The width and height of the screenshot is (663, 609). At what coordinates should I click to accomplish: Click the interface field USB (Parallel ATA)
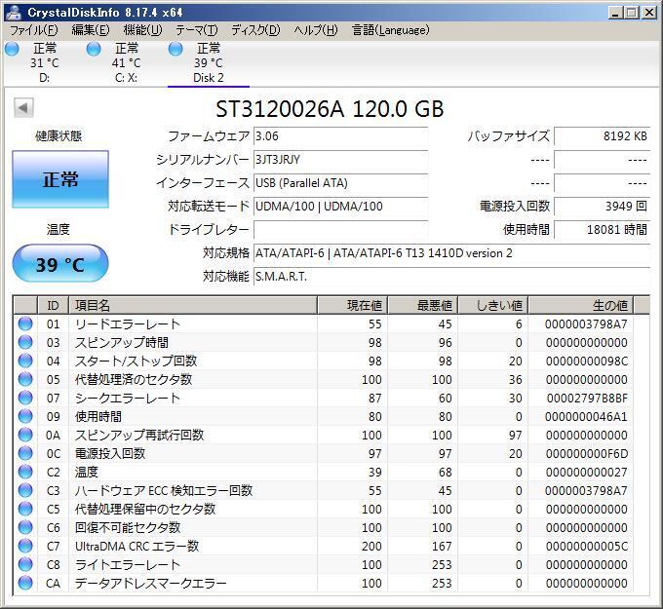[341, 183]
